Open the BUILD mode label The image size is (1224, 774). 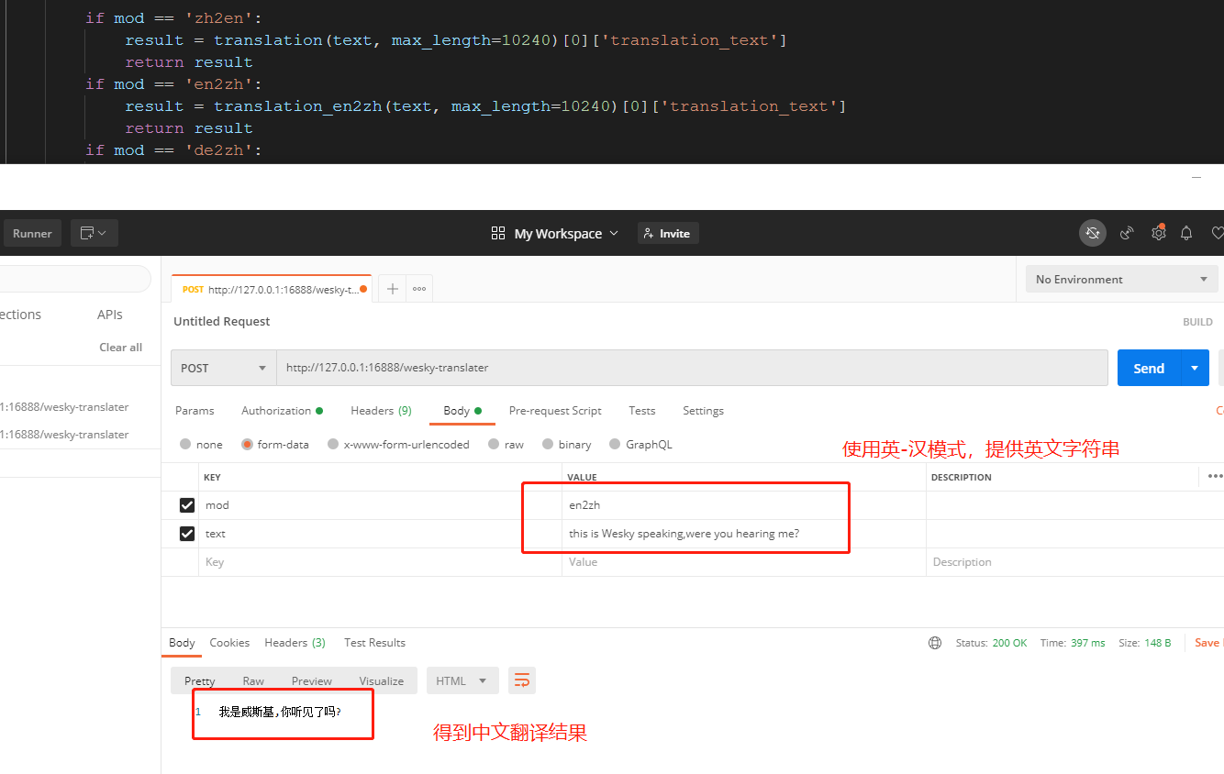tap(1197, 322)
